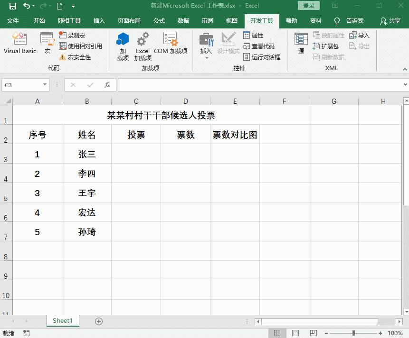Switch to Page Break Preview in status bar
This screenshot has height=338, width=409.
click(x=313, y=333)
